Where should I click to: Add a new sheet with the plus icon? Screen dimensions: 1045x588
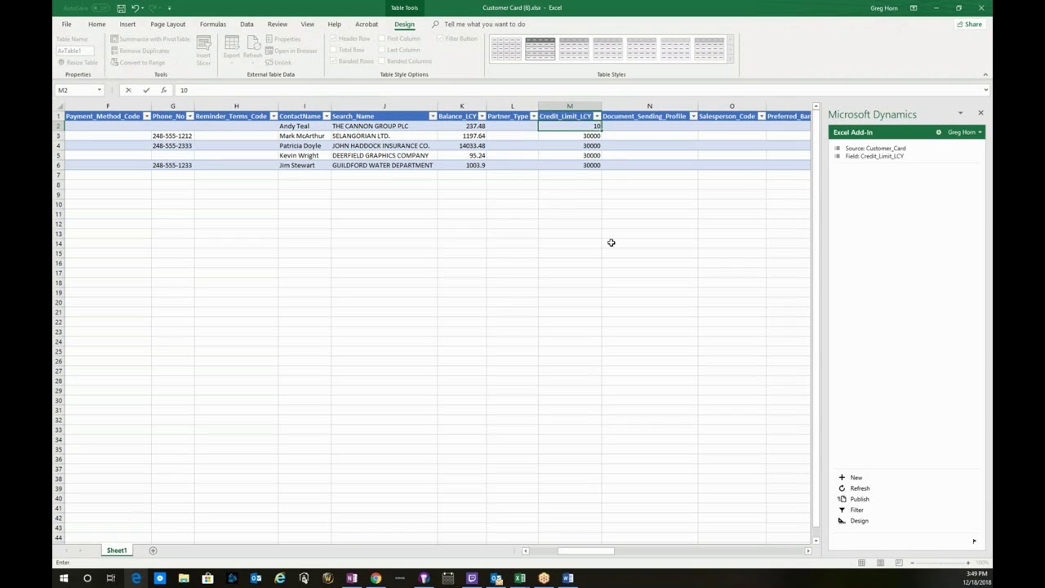pyautogui.click(x=153, y=550)
